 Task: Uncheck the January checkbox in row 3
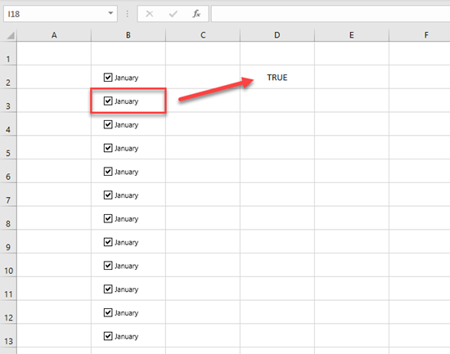click(108, 101)
